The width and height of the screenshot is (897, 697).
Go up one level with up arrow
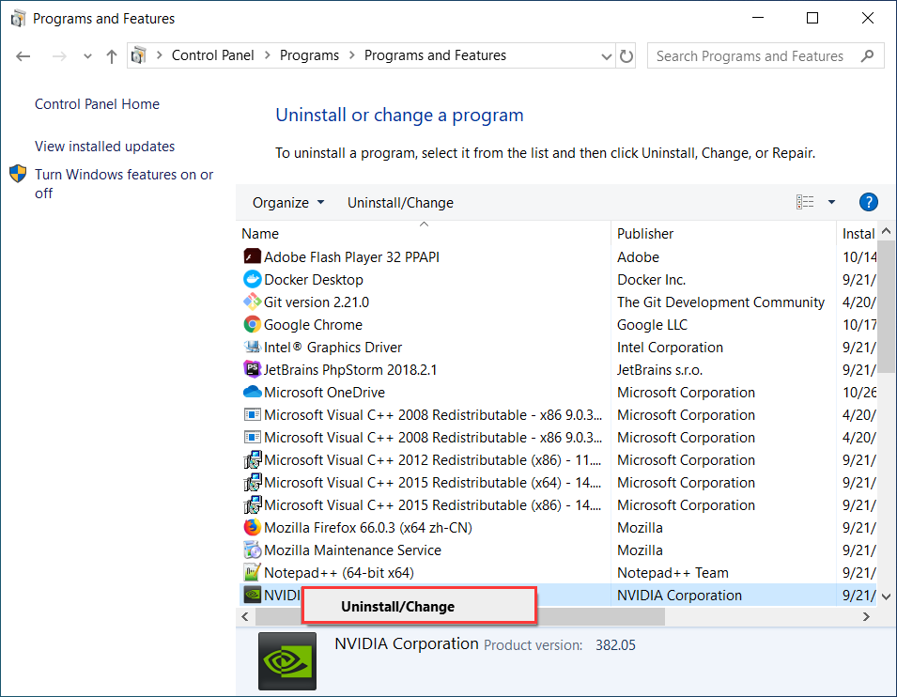point(112,56)
